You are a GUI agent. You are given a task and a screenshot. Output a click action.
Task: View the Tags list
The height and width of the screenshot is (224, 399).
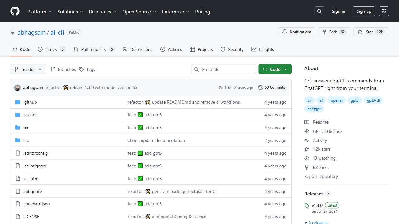[87, 69]
